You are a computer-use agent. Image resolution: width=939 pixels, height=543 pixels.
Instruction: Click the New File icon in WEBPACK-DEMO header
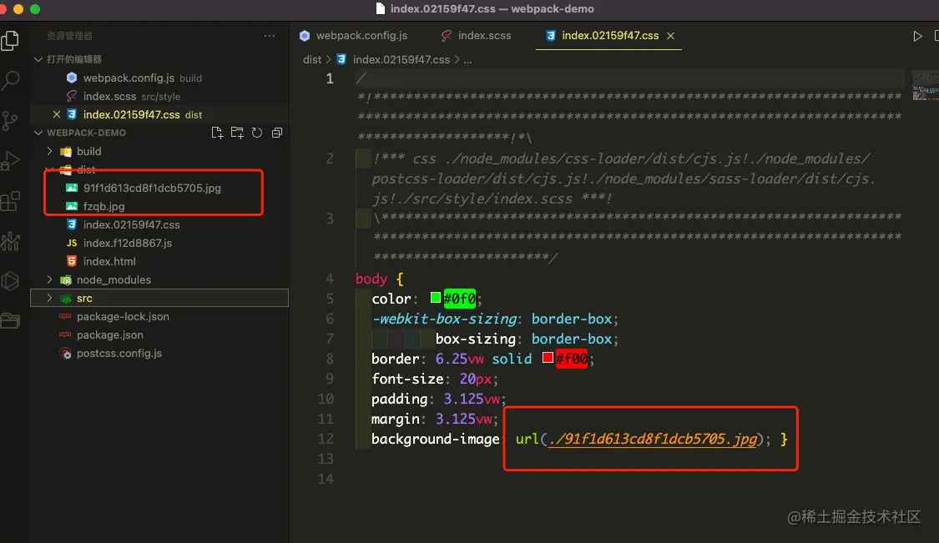[217, 133]
